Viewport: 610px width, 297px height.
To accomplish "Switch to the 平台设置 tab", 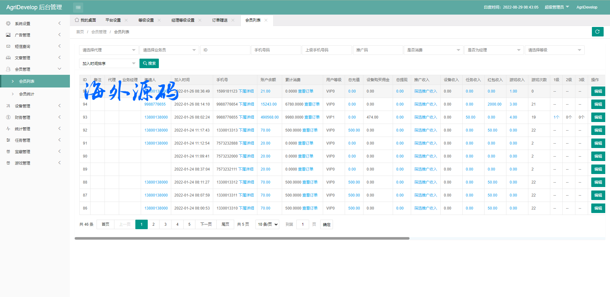I will coord(113,20).
